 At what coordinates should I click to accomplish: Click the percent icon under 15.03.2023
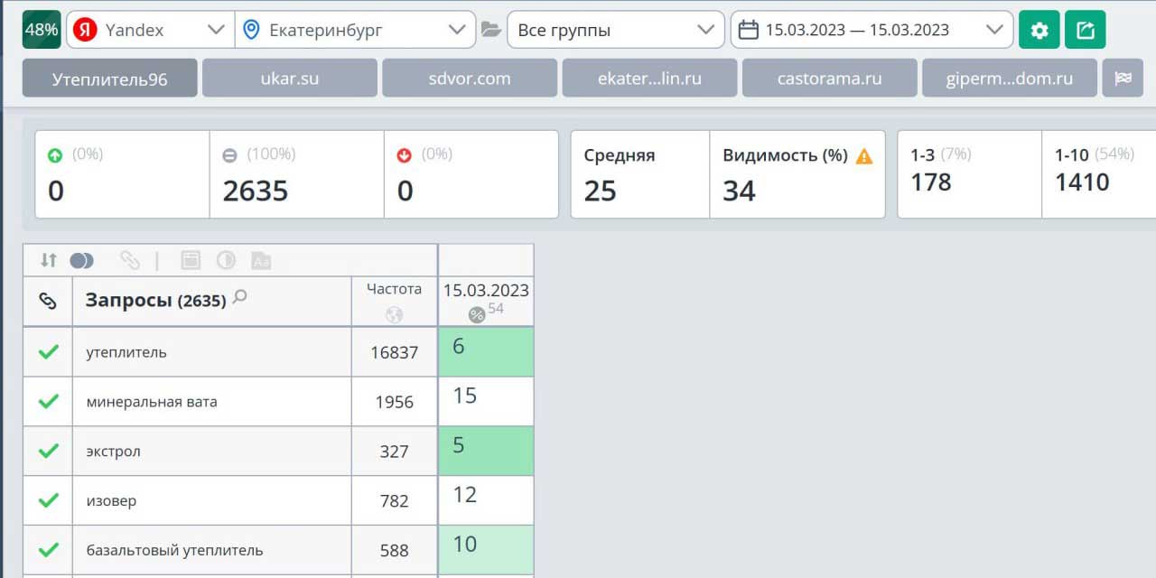(477, 315)
